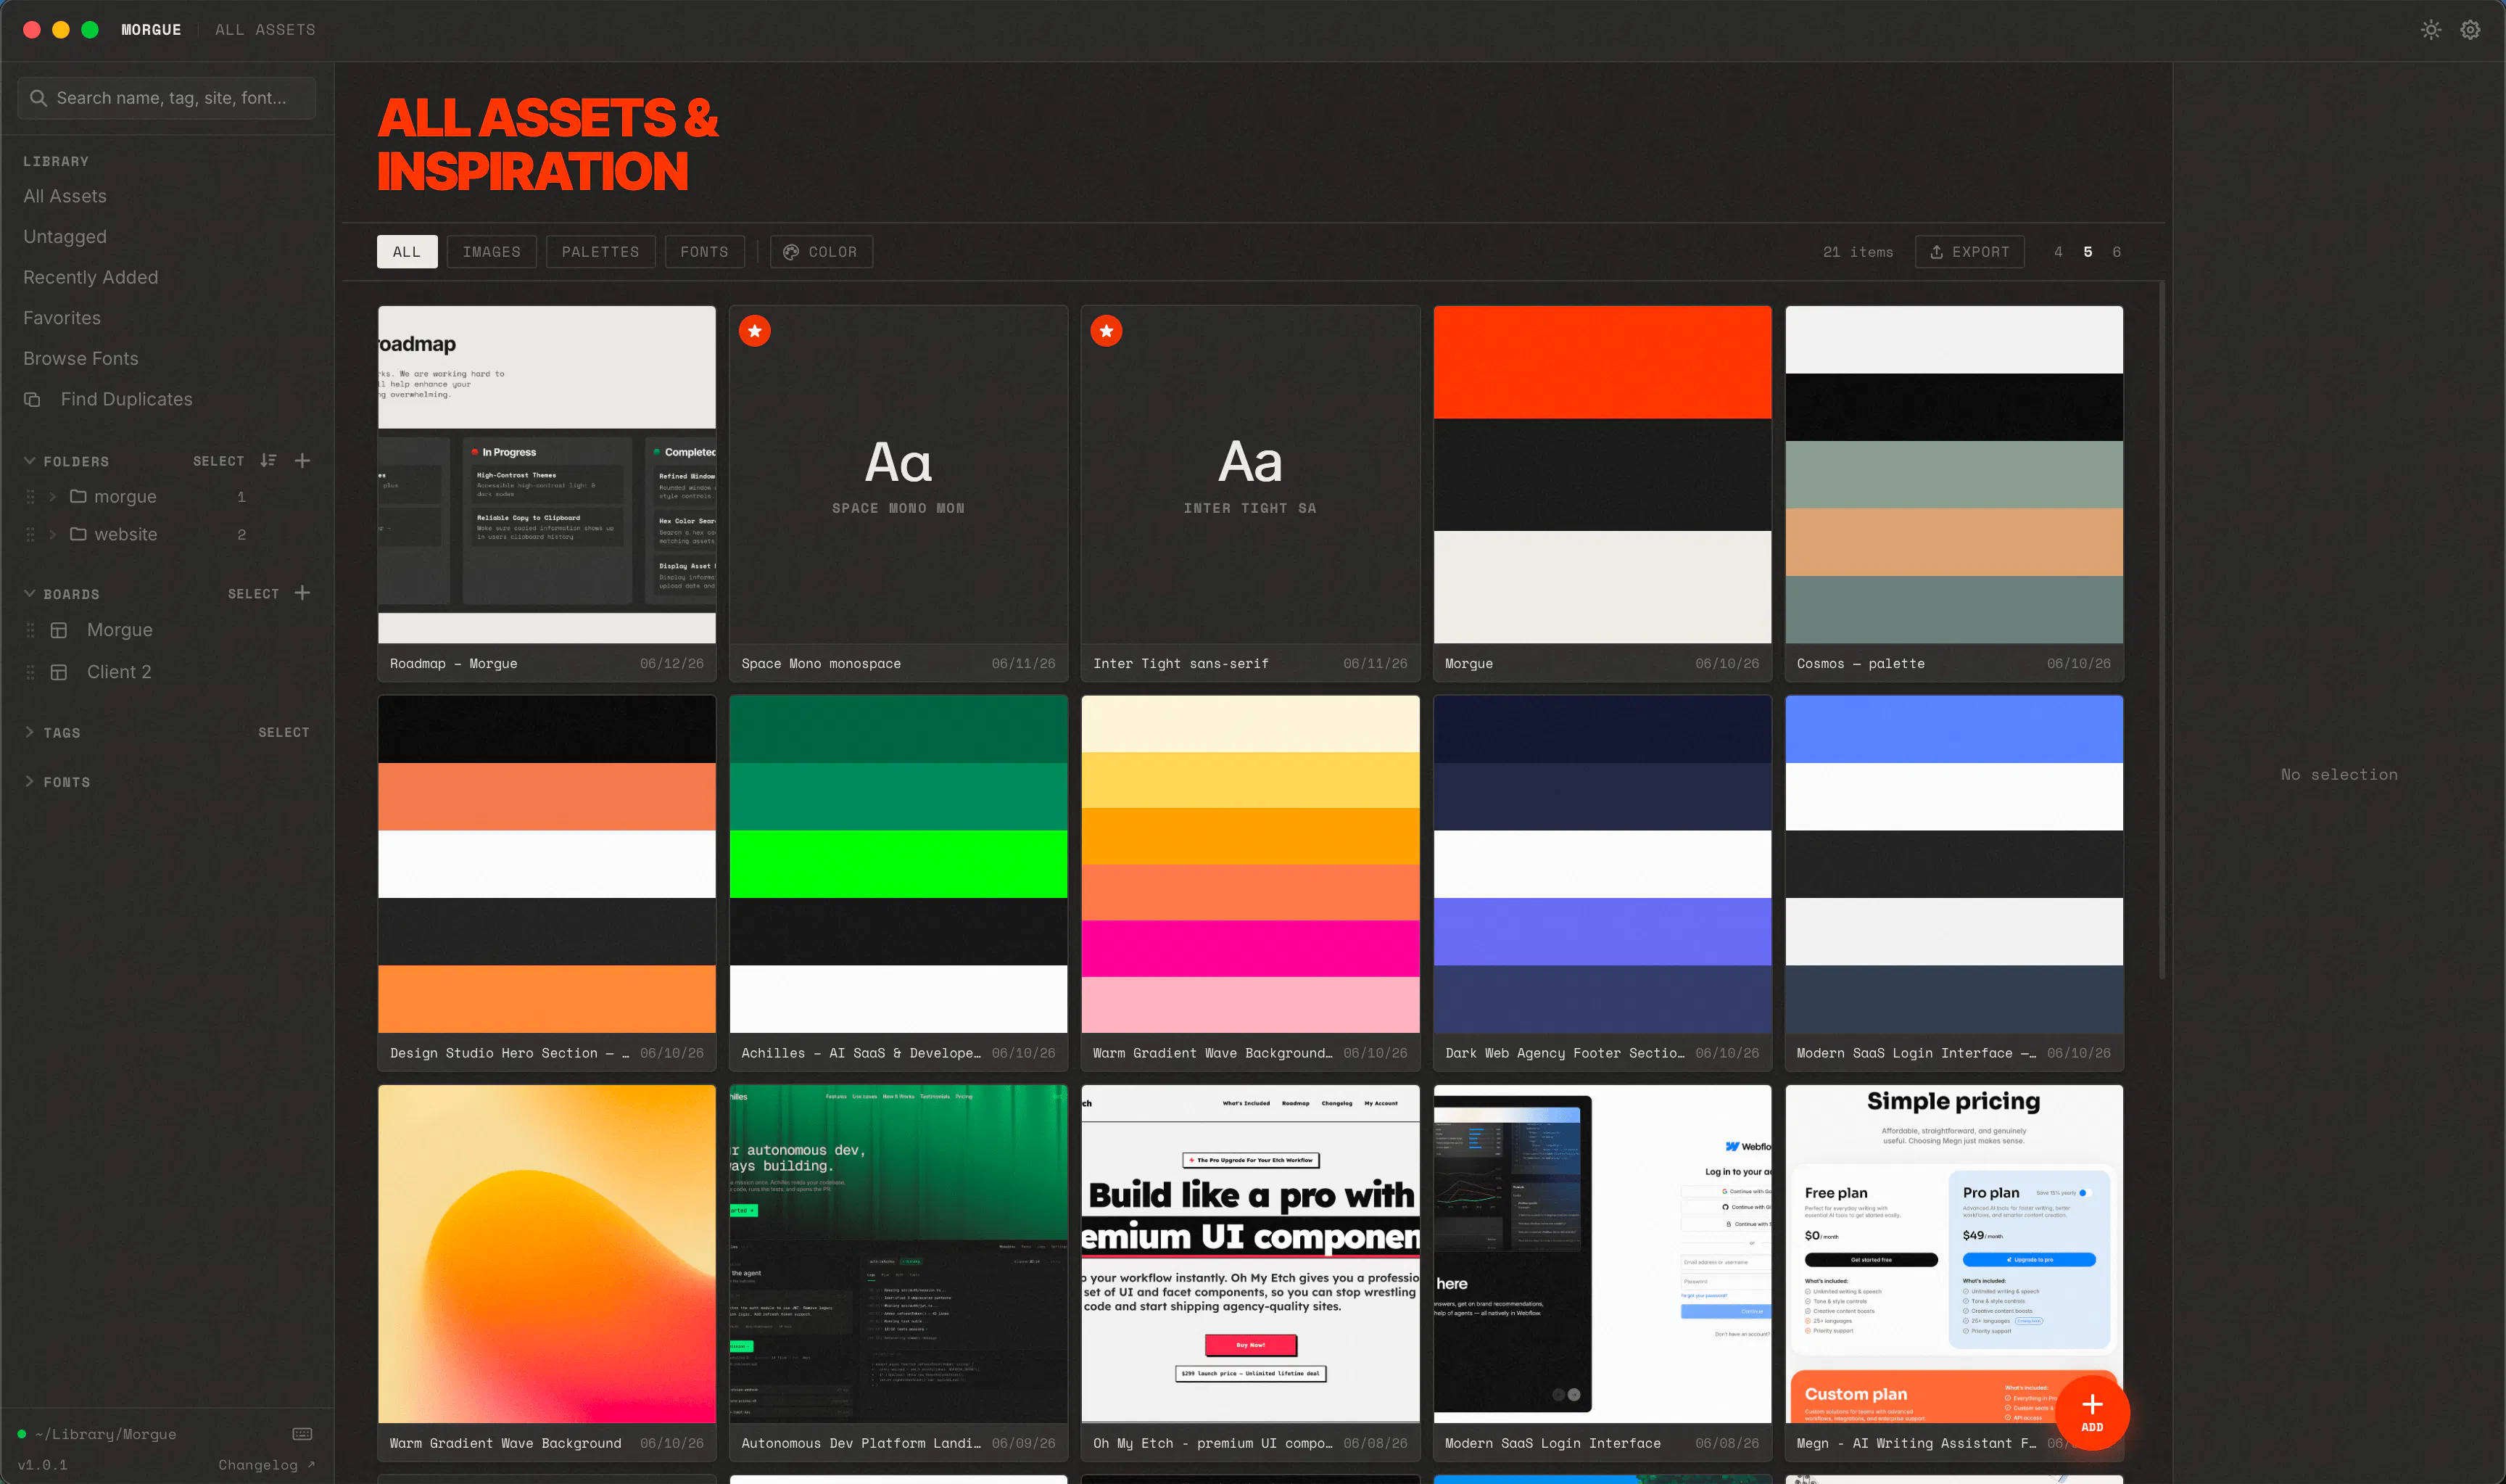Collapse the BOARDS section
Screen dimensions: 2506x1484
30,593
